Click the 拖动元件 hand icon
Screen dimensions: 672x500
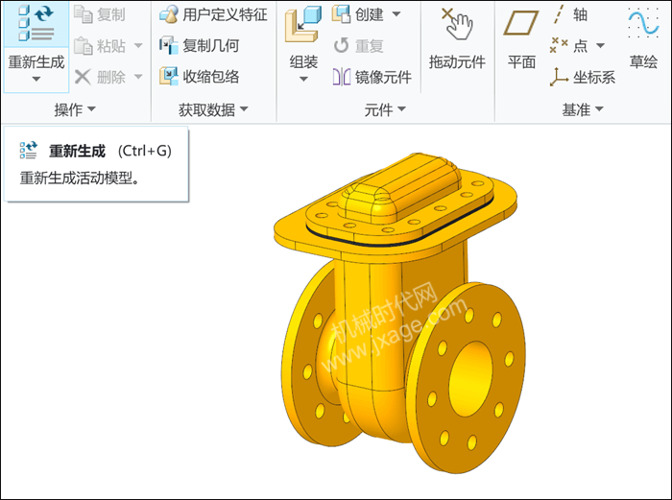pyautogui.click(x=457, y=24)
